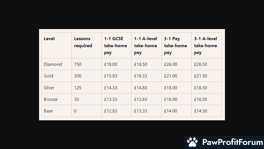
Task: Click the Silver level row label
Action: pos(49,88)
